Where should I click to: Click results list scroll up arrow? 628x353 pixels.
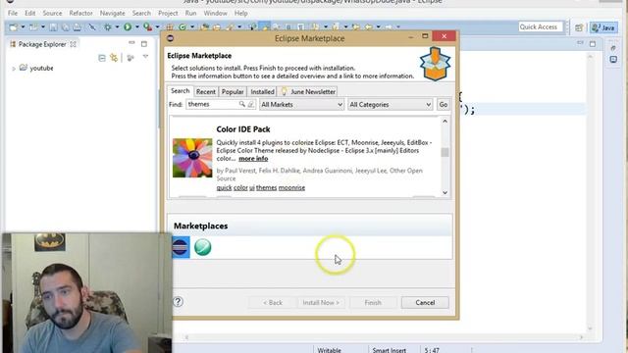click(x=445, y=121)
